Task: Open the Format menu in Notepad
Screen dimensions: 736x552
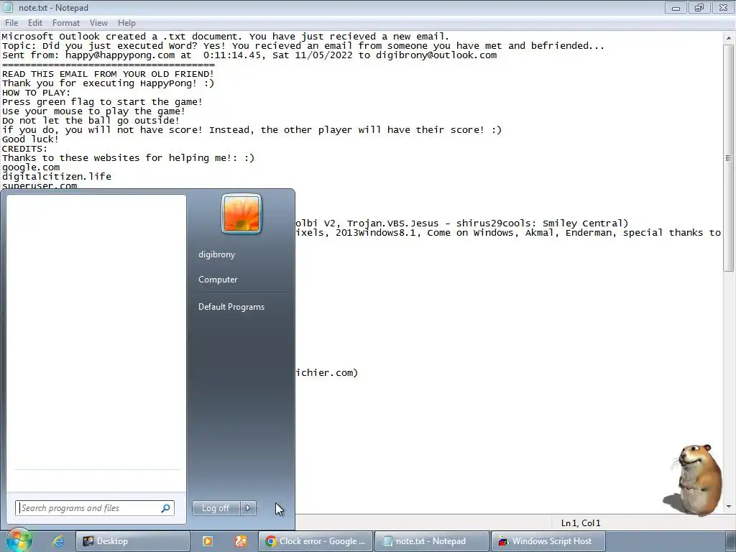Action: click(65, 23)
